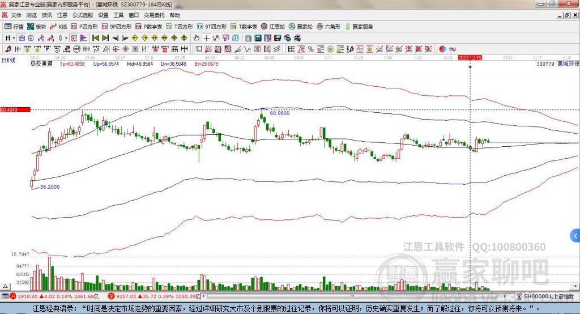Open the 设置 menu
Screen dimensions: 580x314
coord(103,15)
